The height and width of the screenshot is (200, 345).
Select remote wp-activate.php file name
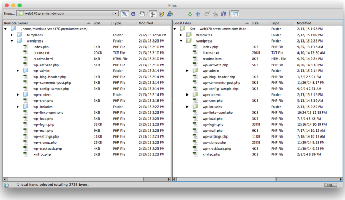[46, 65]
